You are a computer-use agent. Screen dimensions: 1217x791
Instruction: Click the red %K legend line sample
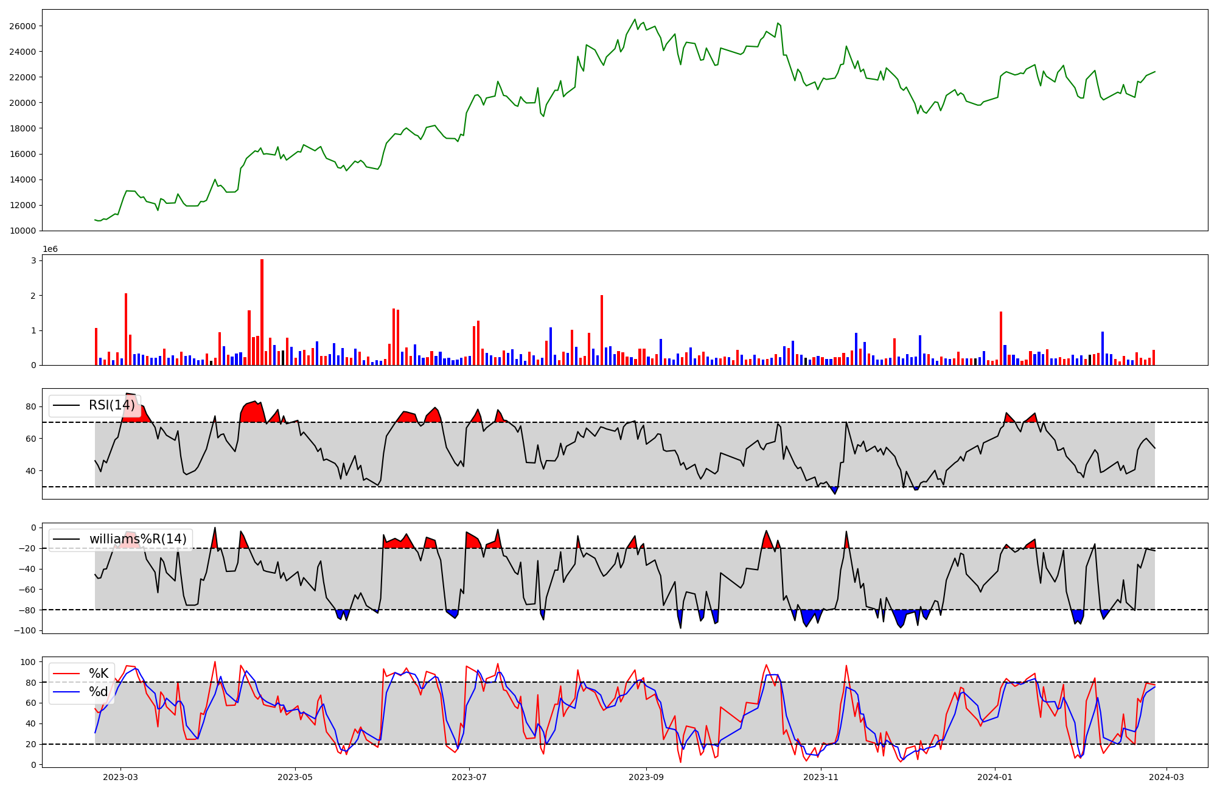66,674
